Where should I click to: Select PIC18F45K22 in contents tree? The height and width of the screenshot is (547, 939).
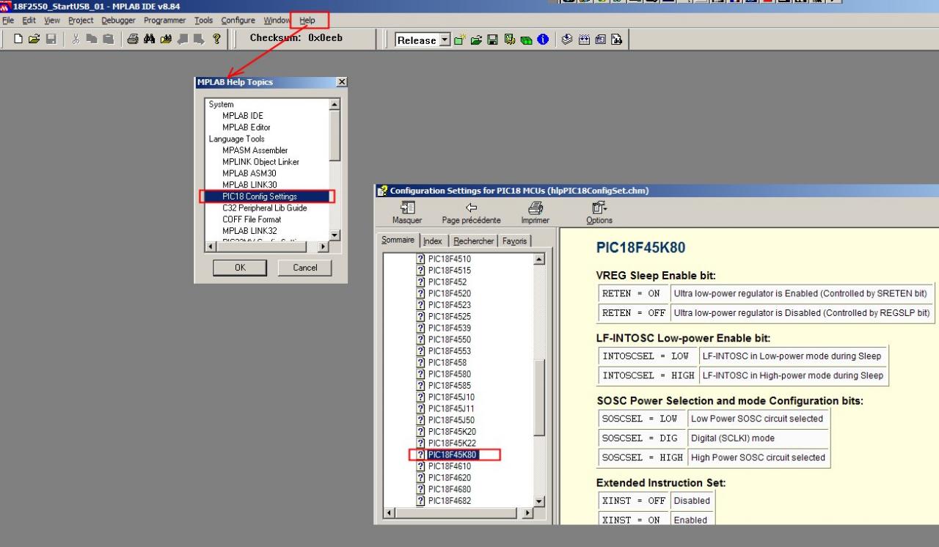pos(452,444)
